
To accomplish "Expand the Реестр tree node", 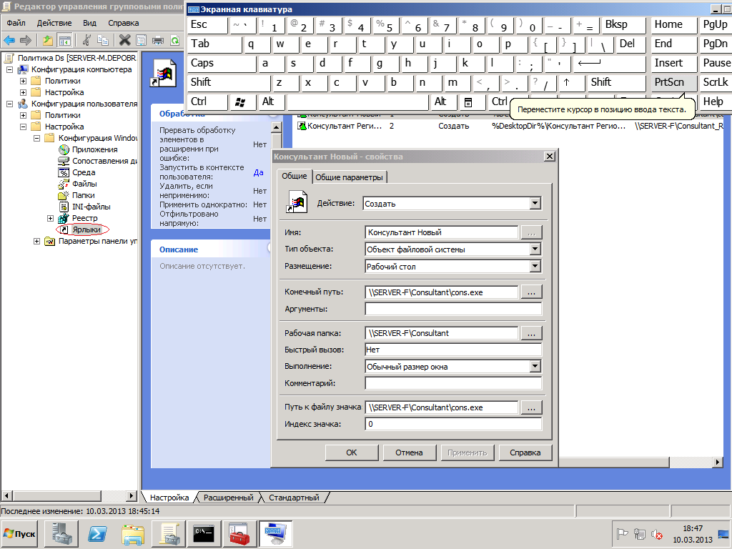I will coord(50,218).
